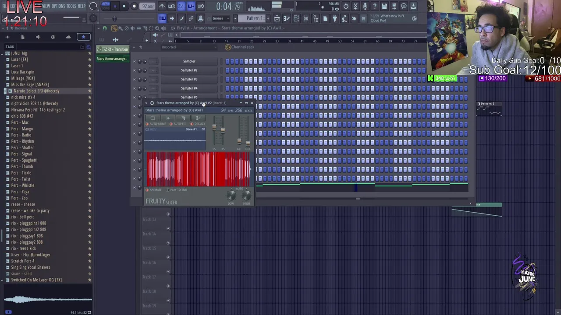Select the cloud browser tab
The width and height of the screenshot is (561, 315).
pos(68,37)
